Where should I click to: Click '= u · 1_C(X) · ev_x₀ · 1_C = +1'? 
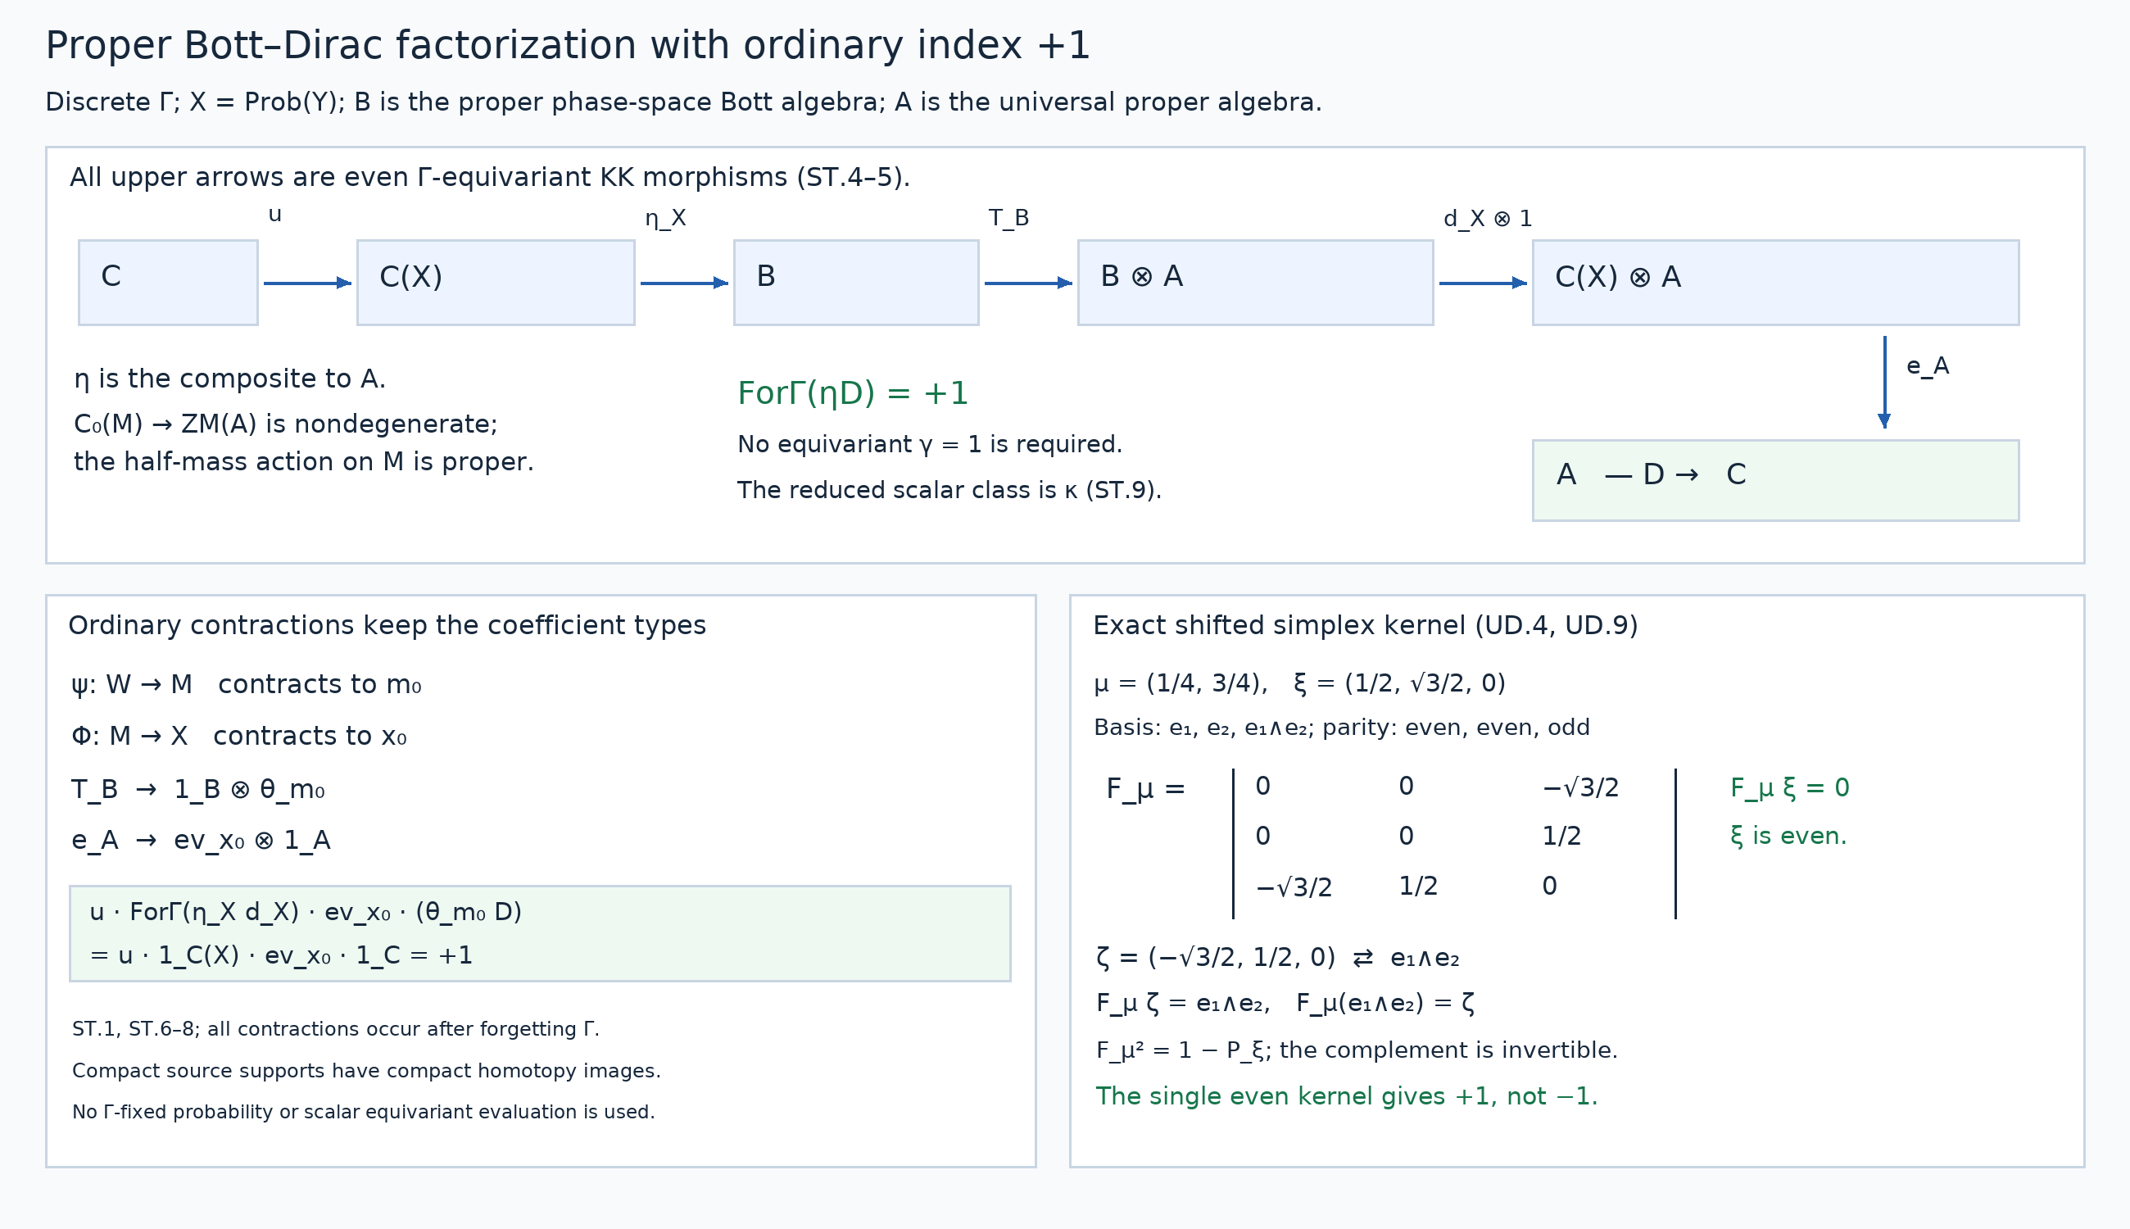coord(281,955)
